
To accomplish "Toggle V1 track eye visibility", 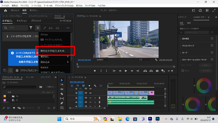I will coord(90,93).
